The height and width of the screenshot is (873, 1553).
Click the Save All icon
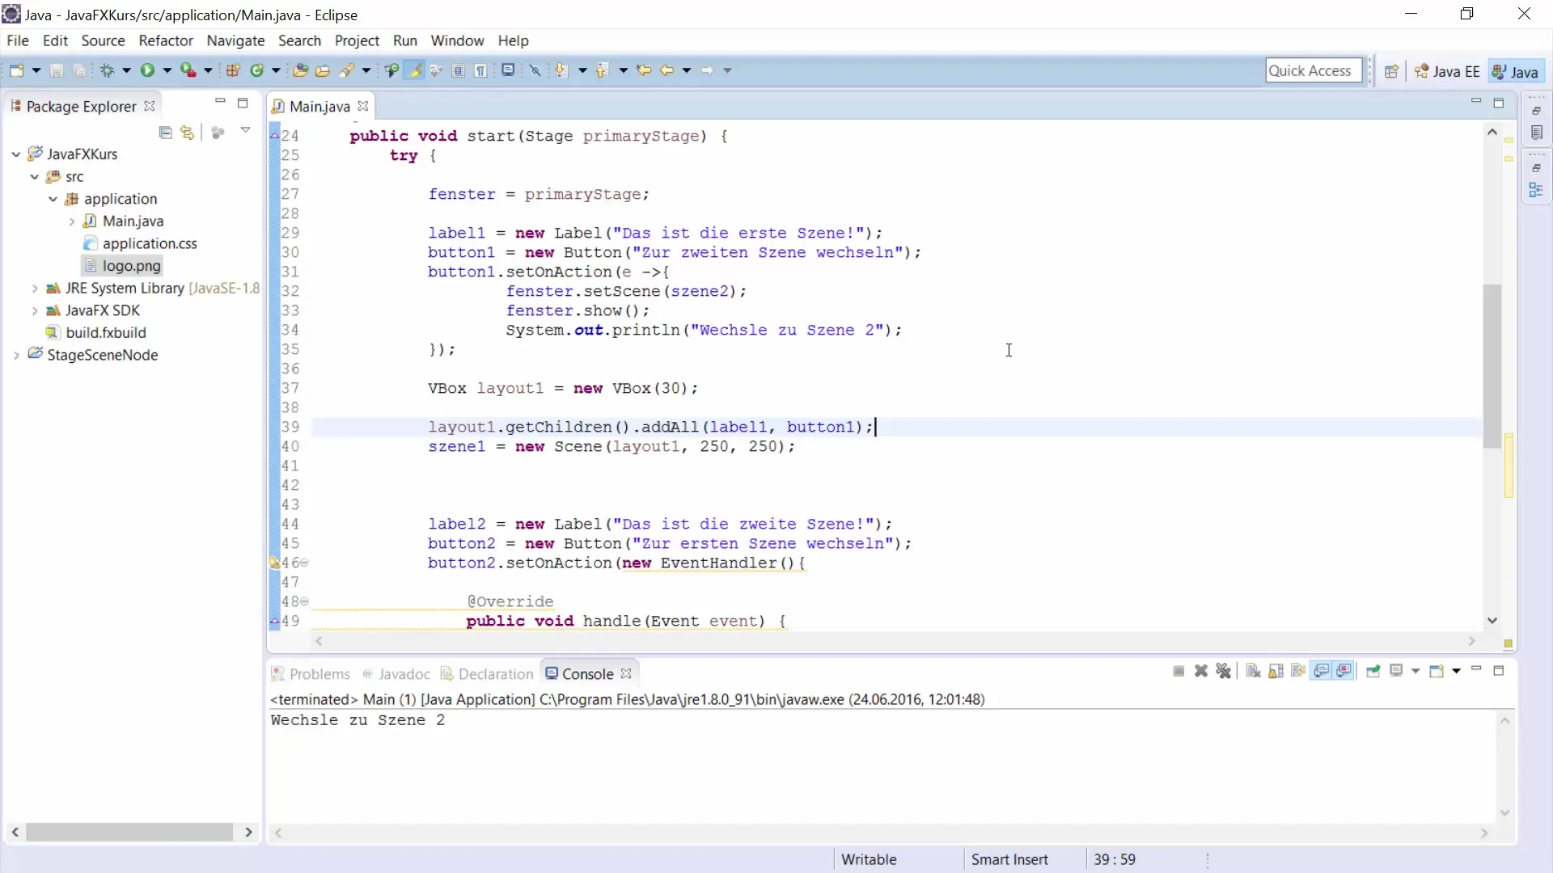79,70
